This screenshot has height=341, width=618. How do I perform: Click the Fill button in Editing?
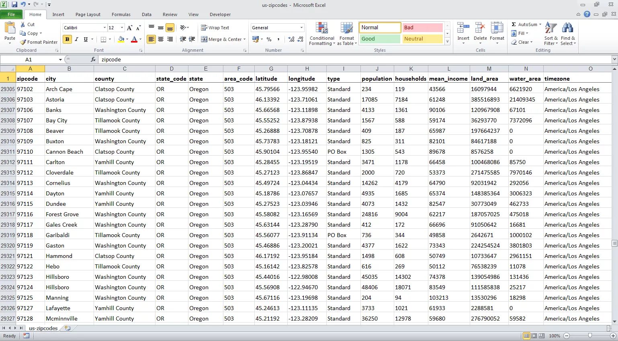pyautogui.click(x=520, y=33)
